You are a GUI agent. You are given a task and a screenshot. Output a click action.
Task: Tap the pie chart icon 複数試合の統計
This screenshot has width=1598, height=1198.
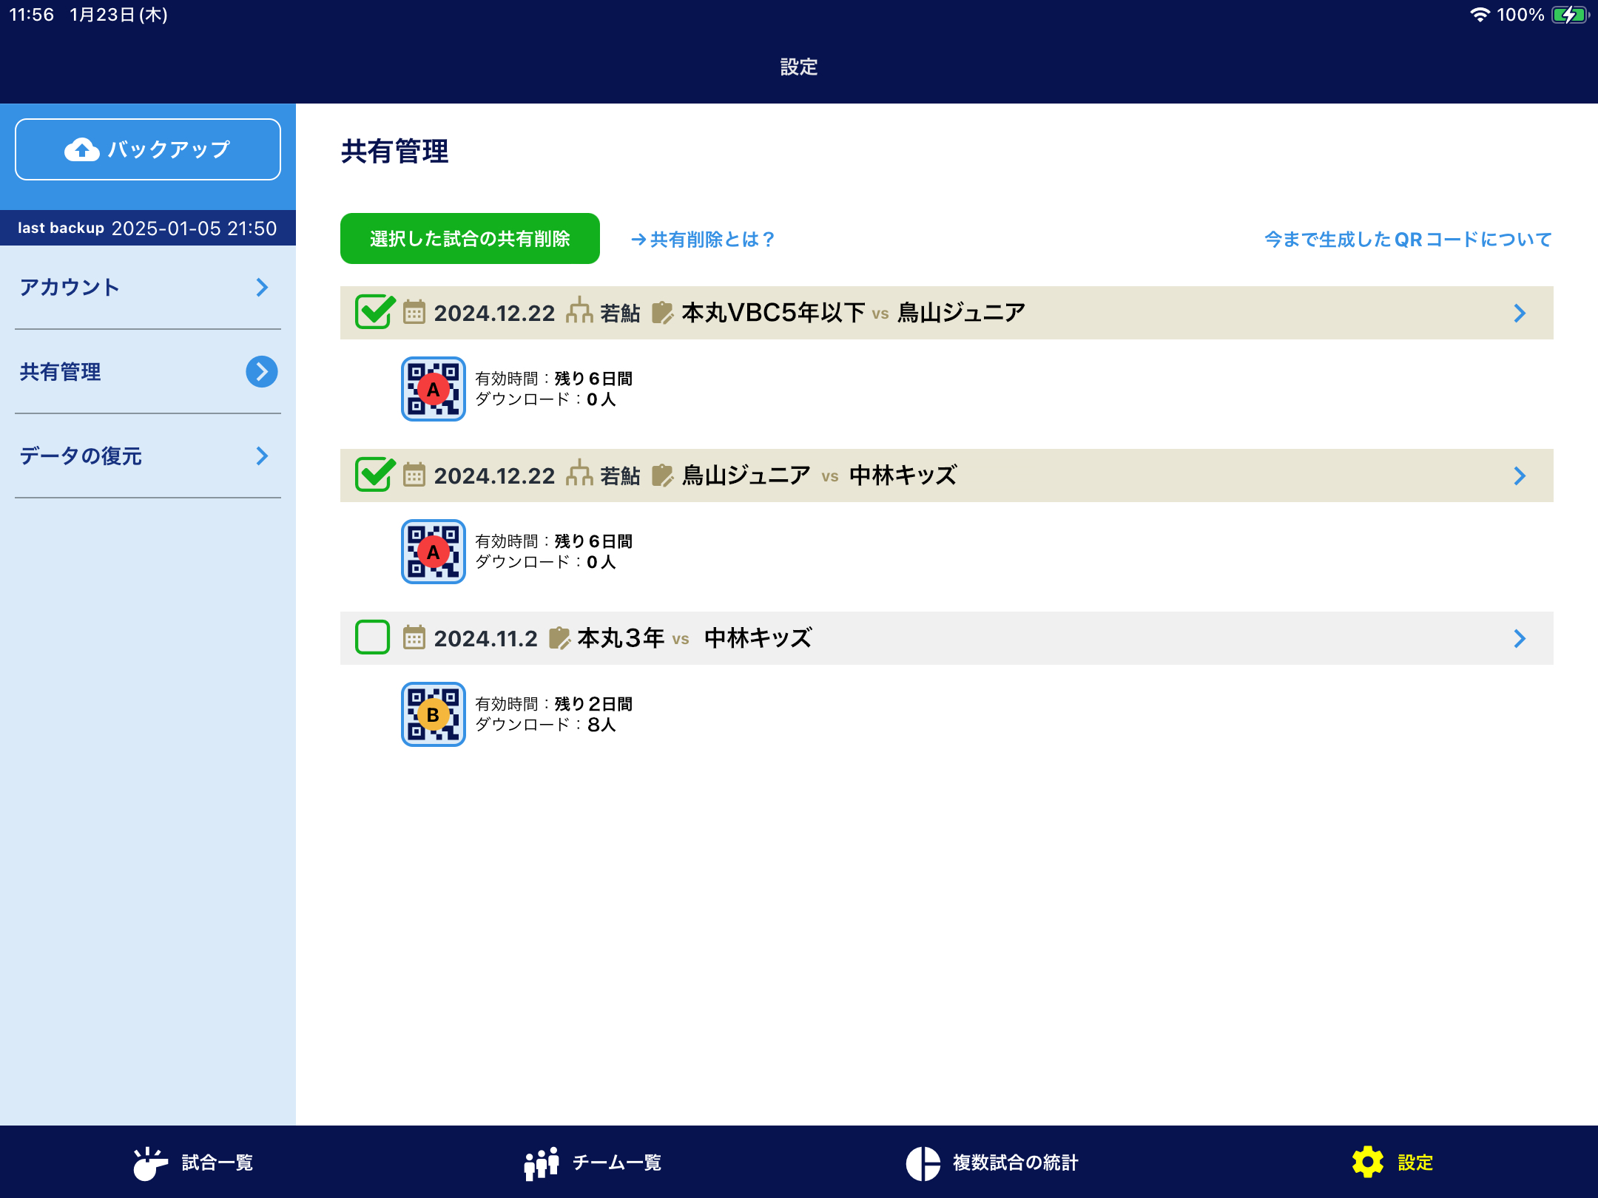pos(923,1163)
